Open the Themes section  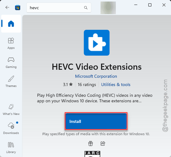click(11, 81)
